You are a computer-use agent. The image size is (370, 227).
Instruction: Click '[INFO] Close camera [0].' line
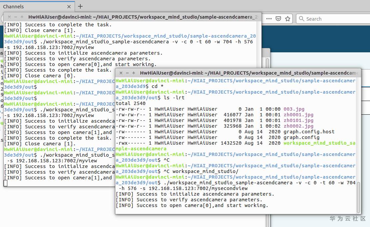[x=40, y=76]
